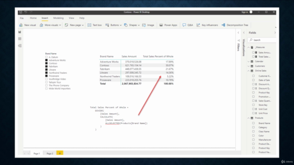Screen dimensions: 294x165
Task: Open Buttons dropdown arrow
Action: point(120,25)
